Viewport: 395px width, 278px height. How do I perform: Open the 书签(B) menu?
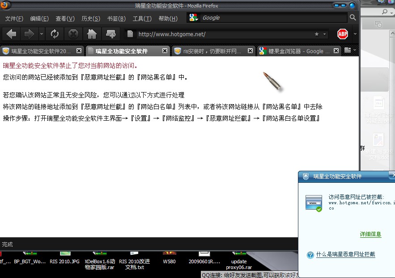(116, 19)
